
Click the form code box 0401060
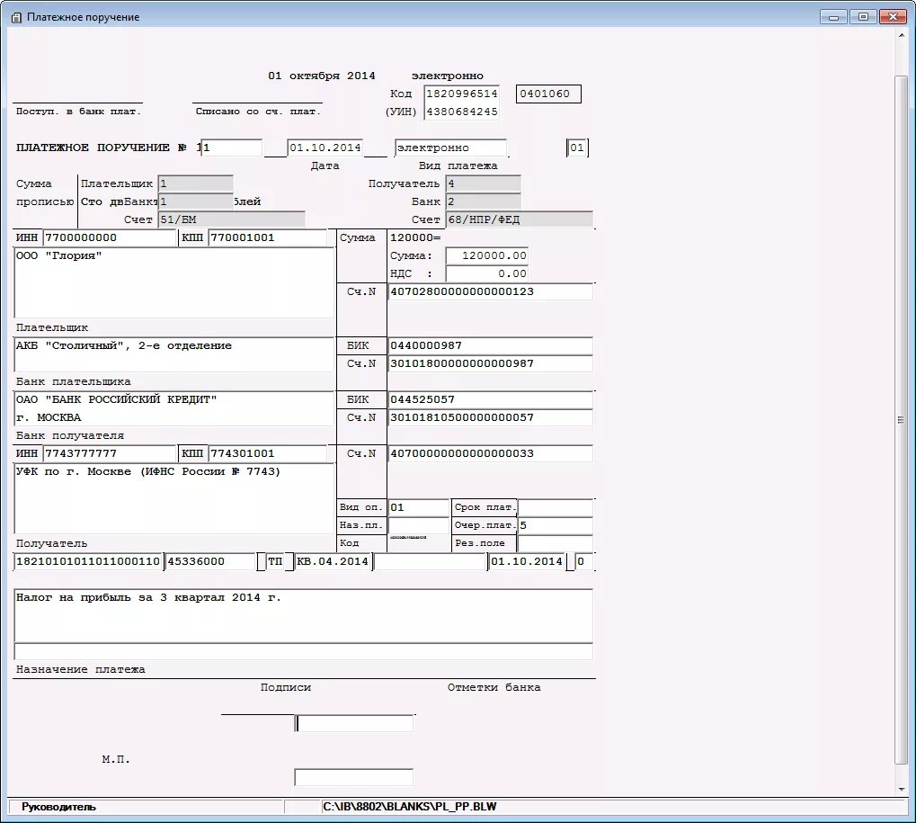548,94
